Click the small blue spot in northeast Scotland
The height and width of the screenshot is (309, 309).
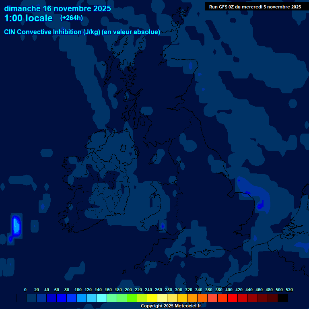coord(191,66)
